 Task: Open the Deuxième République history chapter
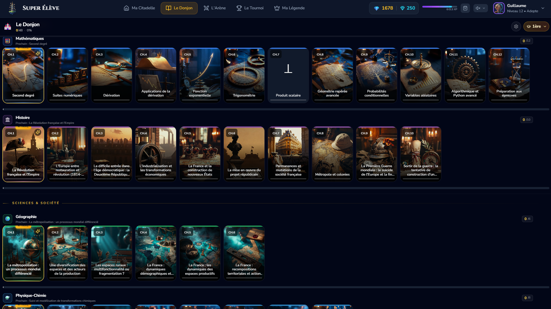pos(112,154)
